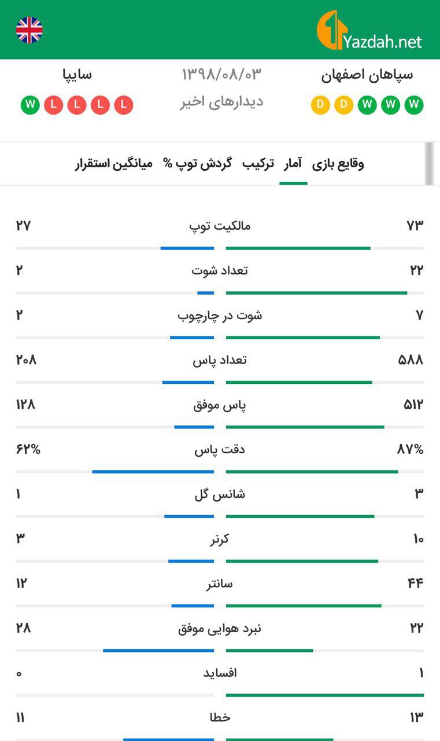Select the آمار tab
Screen dimensions: 440x741
(293, 164)
